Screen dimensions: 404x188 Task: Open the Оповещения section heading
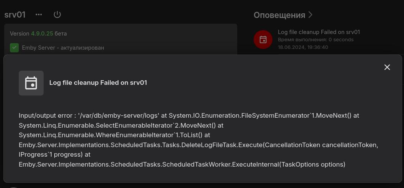279,15
